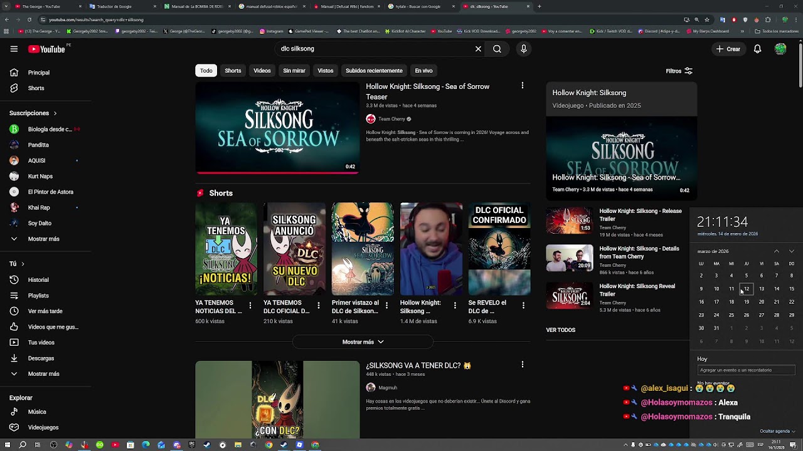Go to previous month in calendar
This screenshot has height=451, width=803.
(777, 251)
